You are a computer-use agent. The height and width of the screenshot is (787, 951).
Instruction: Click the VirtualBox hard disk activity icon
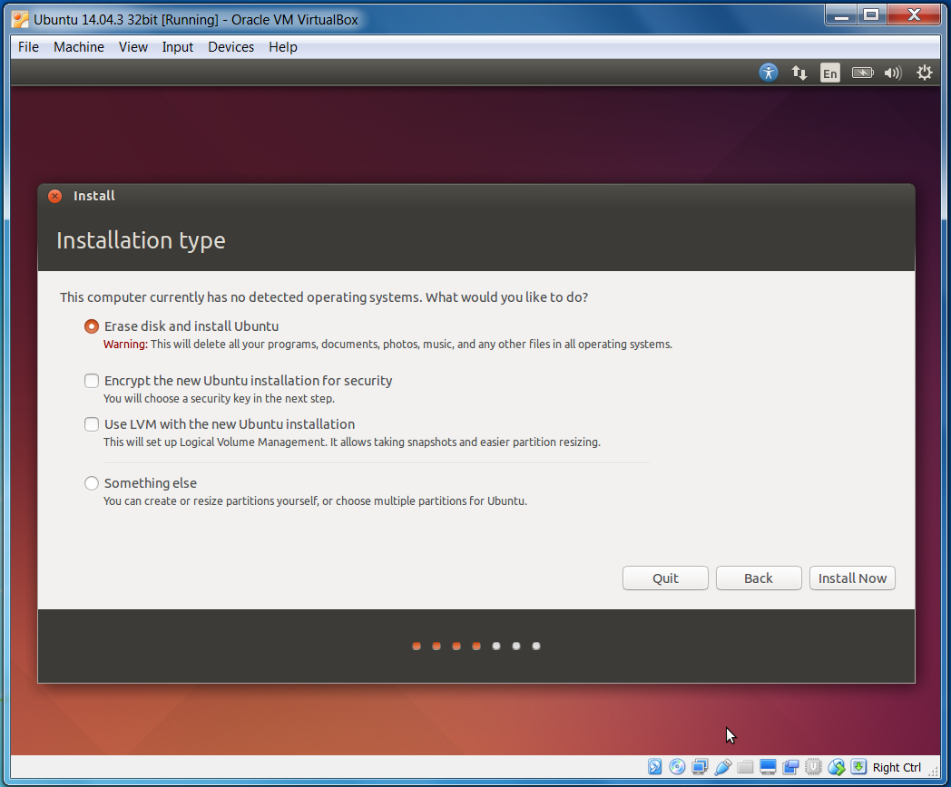pos(654,766)
